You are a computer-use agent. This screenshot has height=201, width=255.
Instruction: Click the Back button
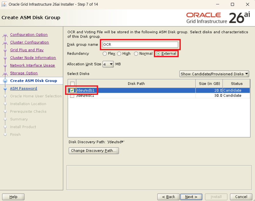pyautogui.click(x=168, y=197)
